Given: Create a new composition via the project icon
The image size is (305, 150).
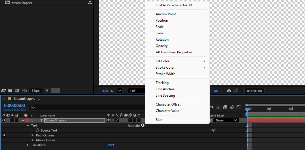Looking at the screenshot, I should [17, 91].
